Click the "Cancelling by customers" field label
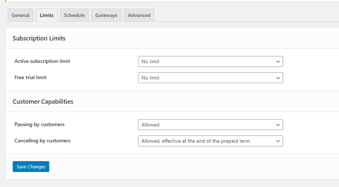Screen dimensions: 339x187 coord(42,141)
